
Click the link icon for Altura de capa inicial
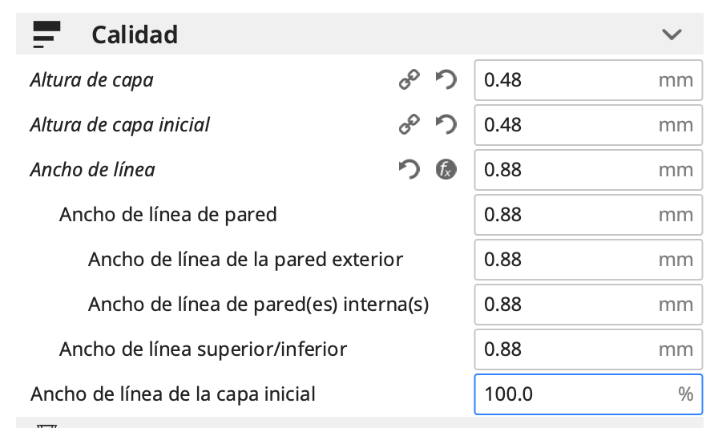point(409,125)
